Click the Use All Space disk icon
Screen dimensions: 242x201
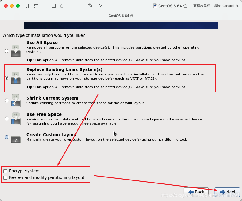[16, 51]
